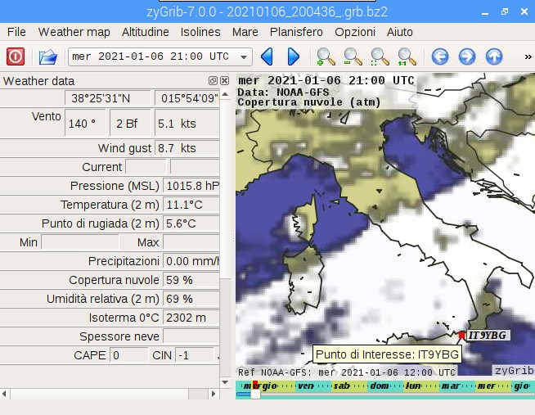The width and height of the screenshot is (535, 415).
Task: Click the weather panel scroll up arrow
Action: tap(225, 94)
